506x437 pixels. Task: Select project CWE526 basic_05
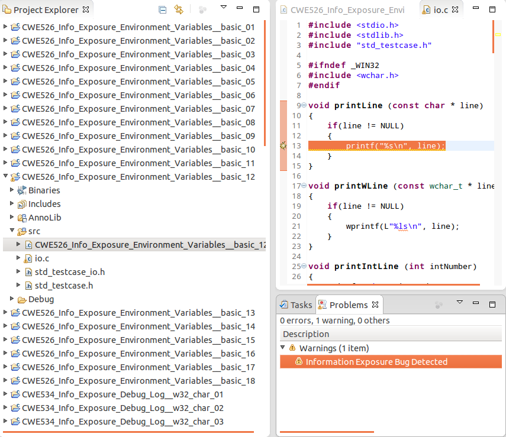click(138, 82)
